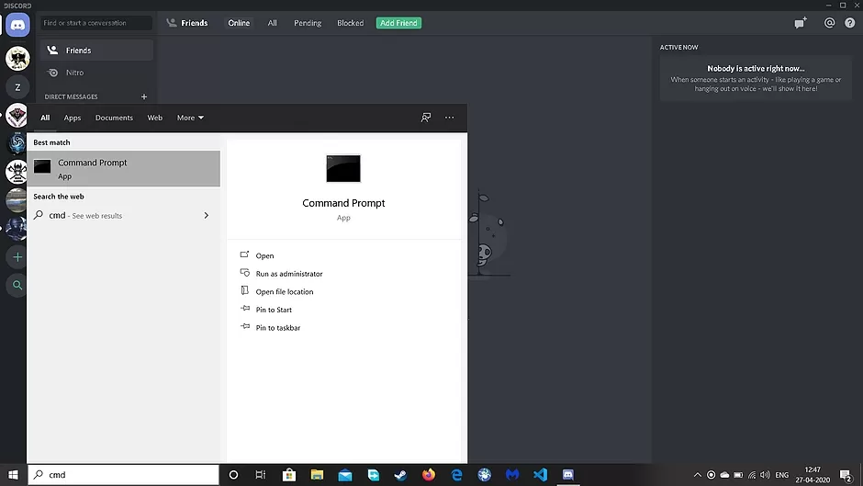Image resolution: width=863 pixels, height=486 pixels.
Task: Open the search feedback icon
Action: pyautogui.click(x=426, y=118)
